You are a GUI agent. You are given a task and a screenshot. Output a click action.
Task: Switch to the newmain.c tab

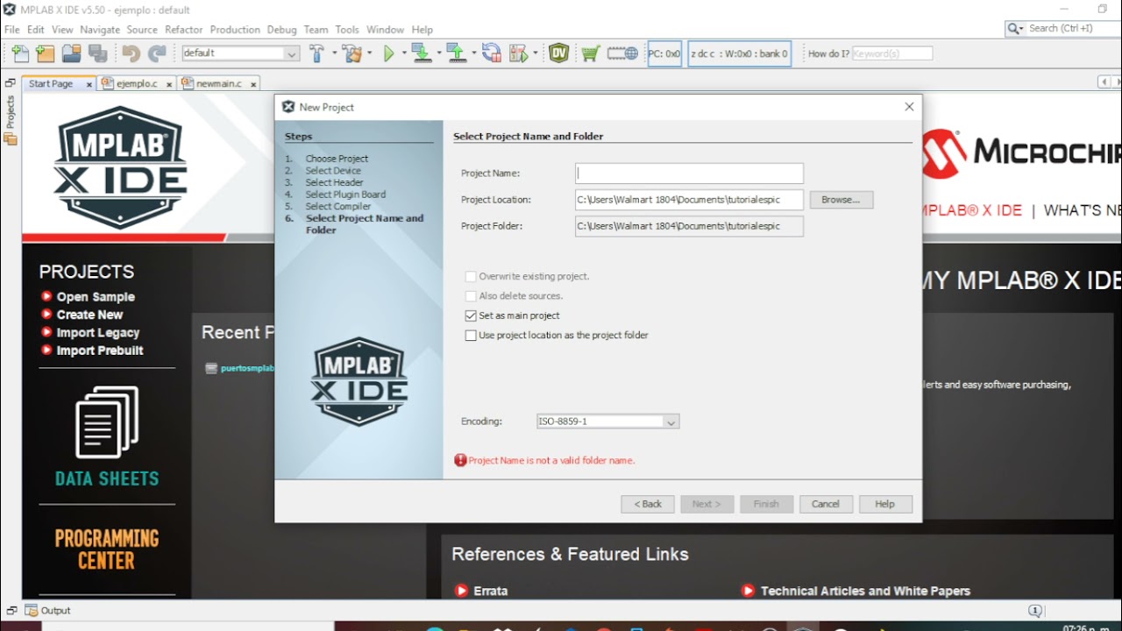[x=219, y=84]
